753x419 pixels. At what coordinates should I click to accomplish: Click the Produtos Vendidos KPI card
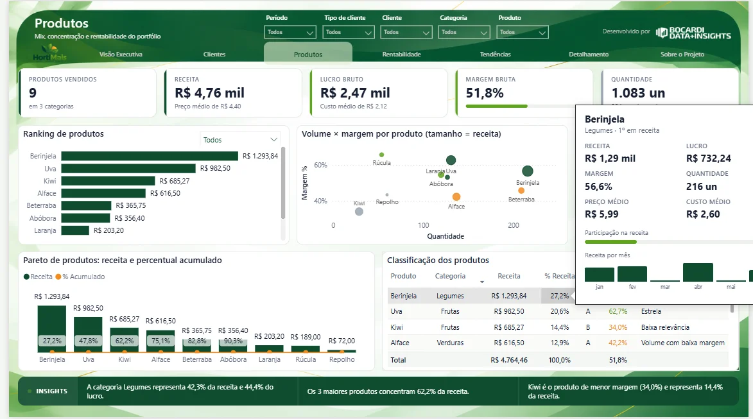tap(87, 92)
